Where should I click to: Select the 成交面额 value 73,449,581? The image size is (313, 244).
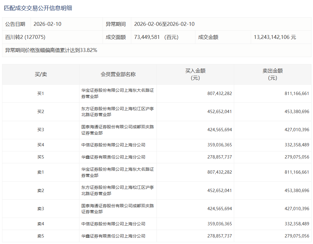coord(147,37)
